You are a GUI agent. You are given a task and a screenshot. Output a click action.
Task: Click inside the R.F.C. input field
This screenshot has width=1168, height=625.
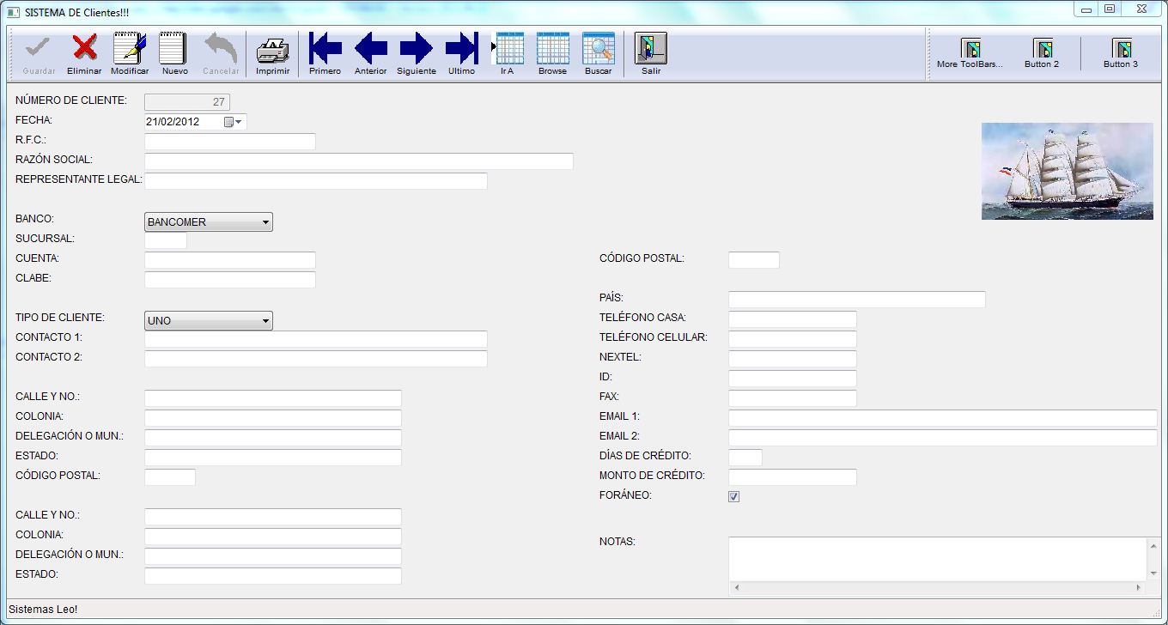(230, 141)
